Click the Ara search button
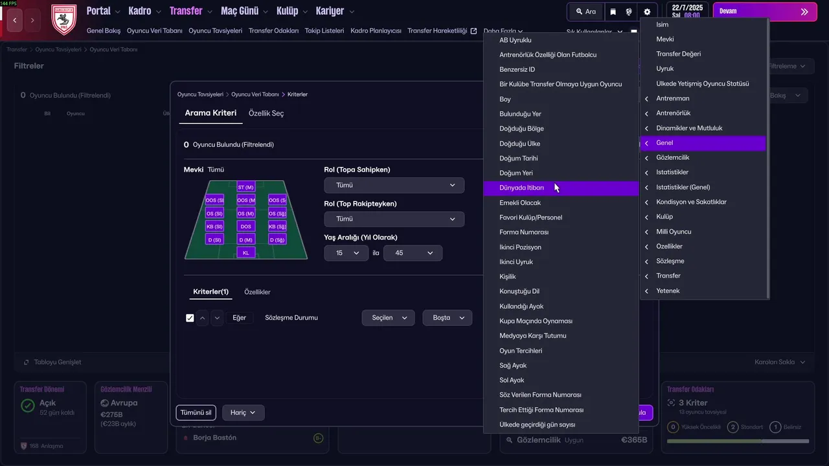Viewport: 829px width, 466px height. coord(585,12)
